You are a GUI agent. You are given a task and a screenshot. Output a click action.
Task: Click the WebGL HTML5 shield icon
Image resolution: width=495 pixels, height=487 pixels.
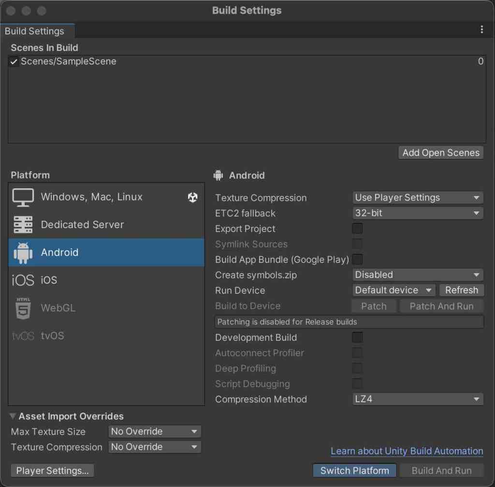[23, 308]
